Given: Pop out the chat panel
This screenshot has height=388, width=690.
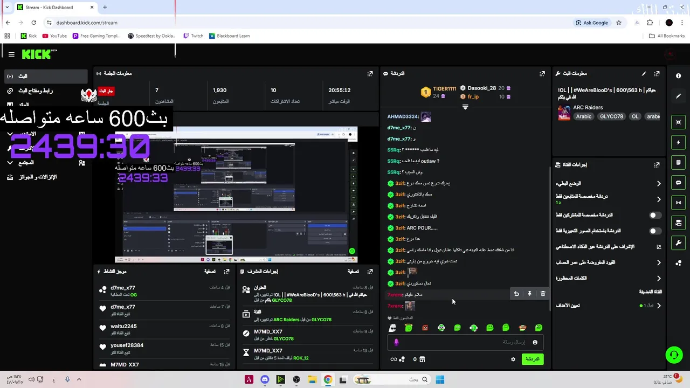Looking at the screenshot, I should pyautogui.click(x=542, y=73).
